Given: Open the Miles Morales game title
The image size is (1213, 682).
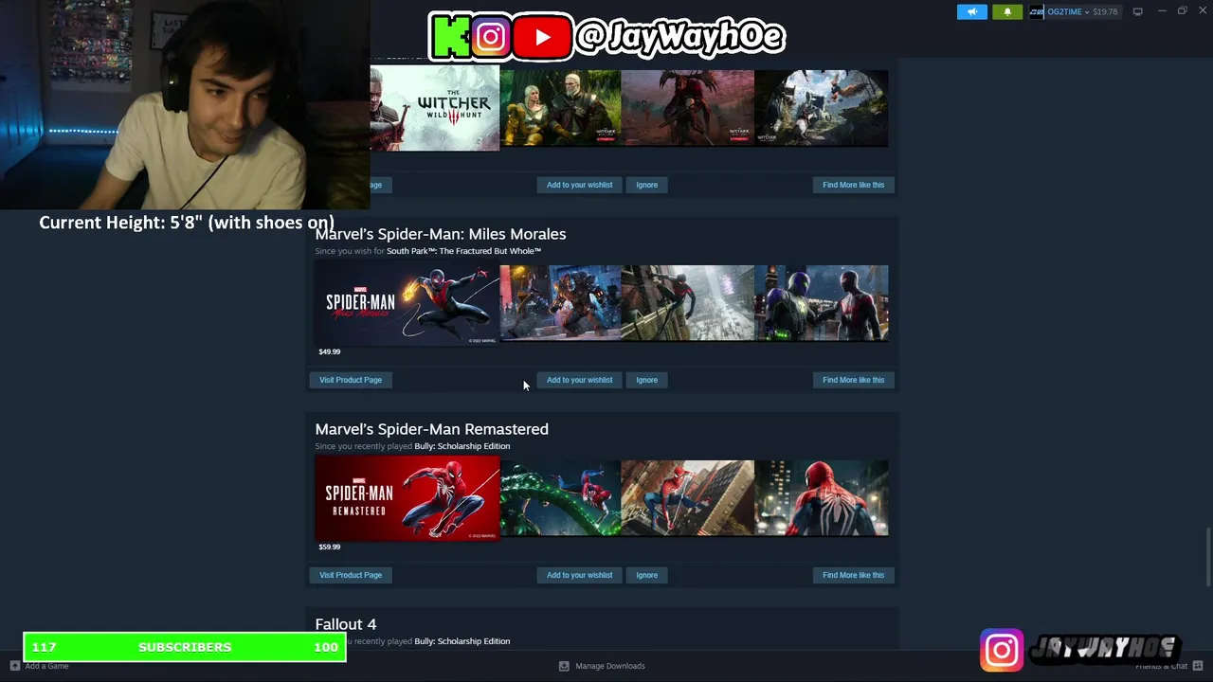Looking at the screenshot, I should pos(440,234).
